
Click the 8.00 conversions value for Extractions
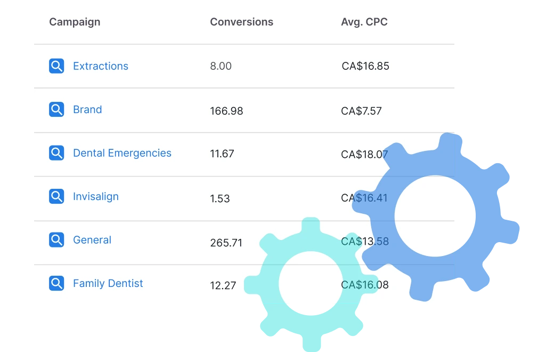click(221, 66)
